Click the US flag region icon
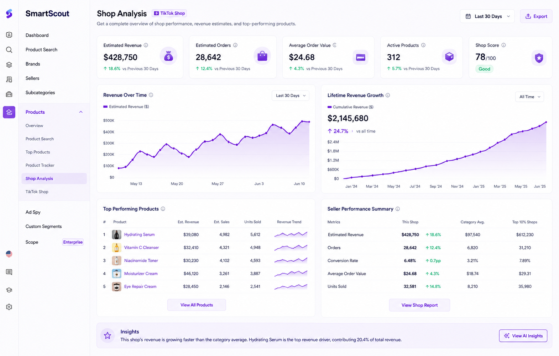Image resolution: width=559 pixels, height=356 pixels. (9, 254)
